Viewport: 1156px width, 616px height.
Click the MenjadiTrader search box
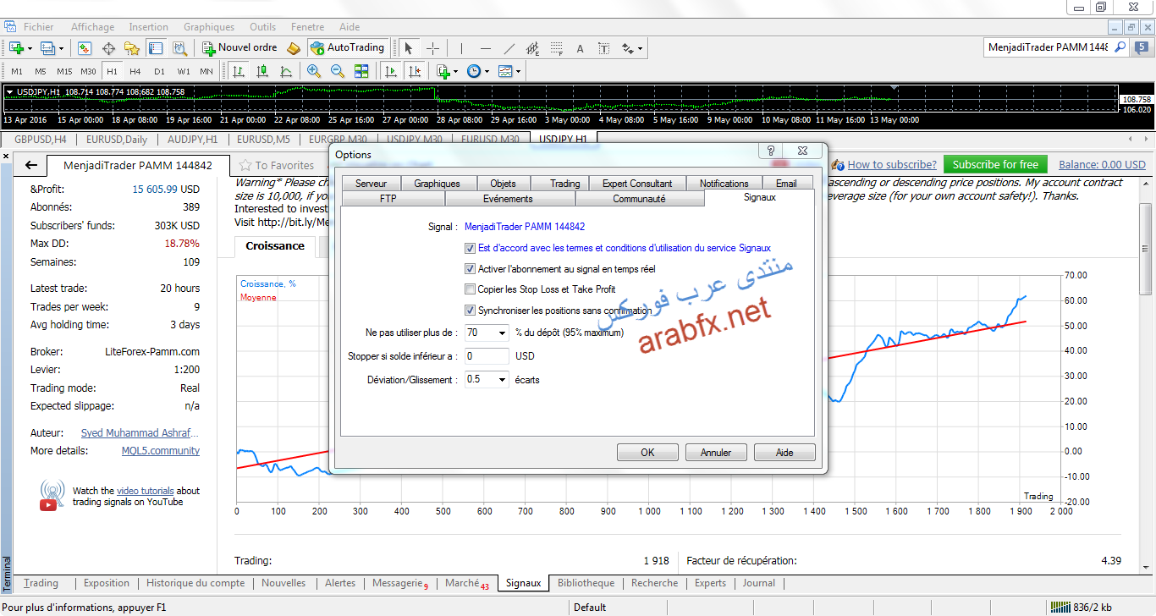[1048, 47]
